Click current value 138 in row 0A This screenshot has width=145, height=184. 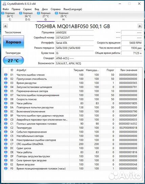pyautogui.click(x=81, y=107)
